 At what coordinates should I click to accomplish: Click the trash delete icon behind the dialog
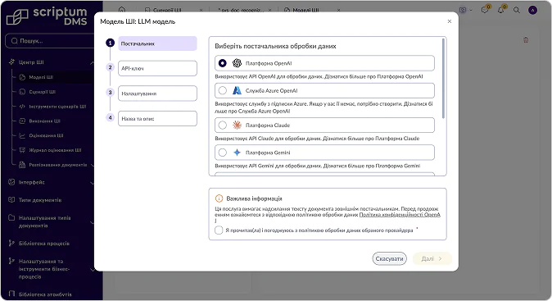click(x=526, y=40)
